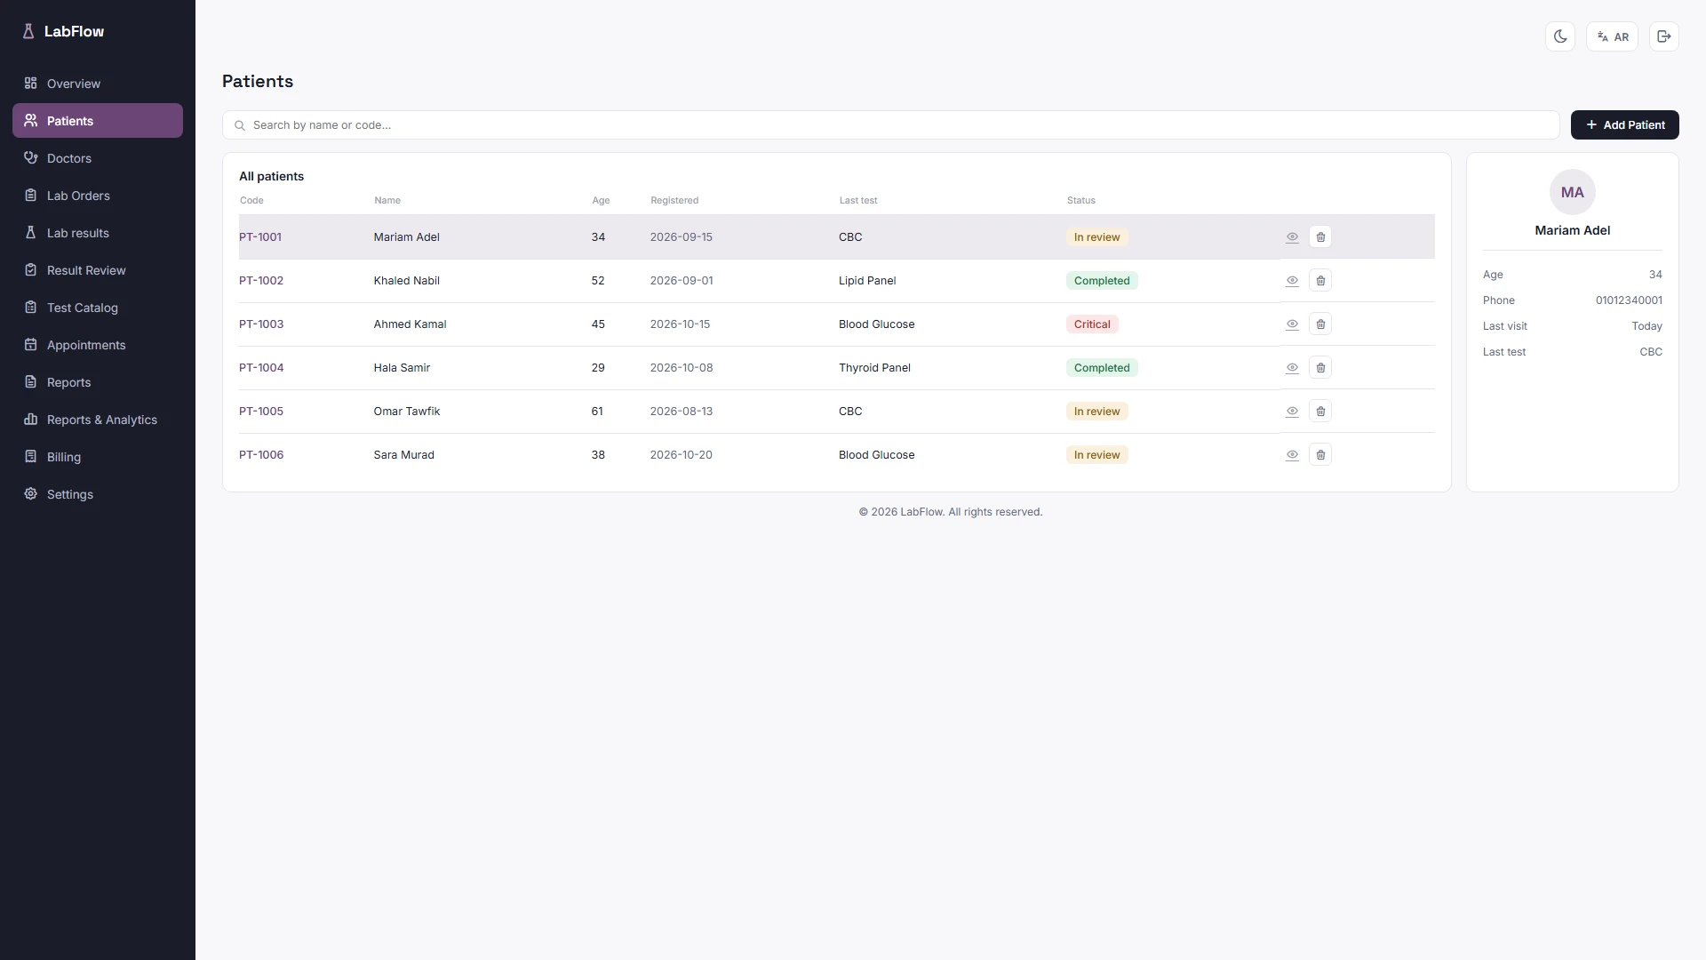Open patient code PT-1005
Viewport: 1706px width, 960px height.
[x=261, y=412]
